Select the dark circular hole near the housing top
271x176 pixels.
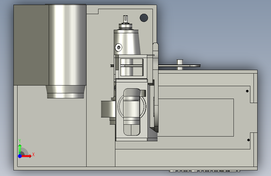144,18
